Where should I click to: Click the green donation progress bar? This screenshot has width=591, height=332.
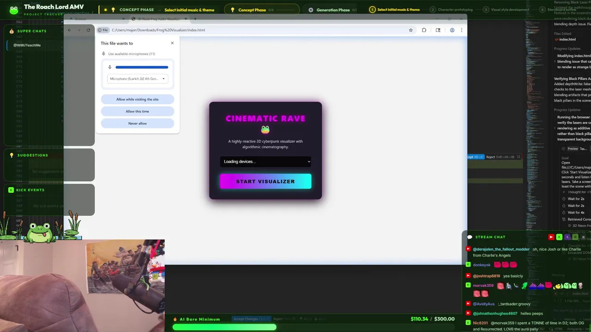click(224, 327)
